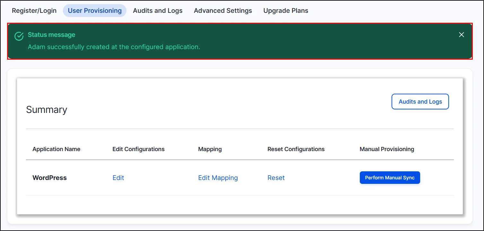Click the Audits and Logs outlined button
Screen dimensions: 484x231
(420, 102)
